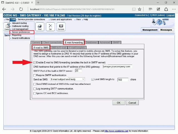178x134 pixels.
Task: Open Service provider connections menu
Action: (x=31, y=19)
